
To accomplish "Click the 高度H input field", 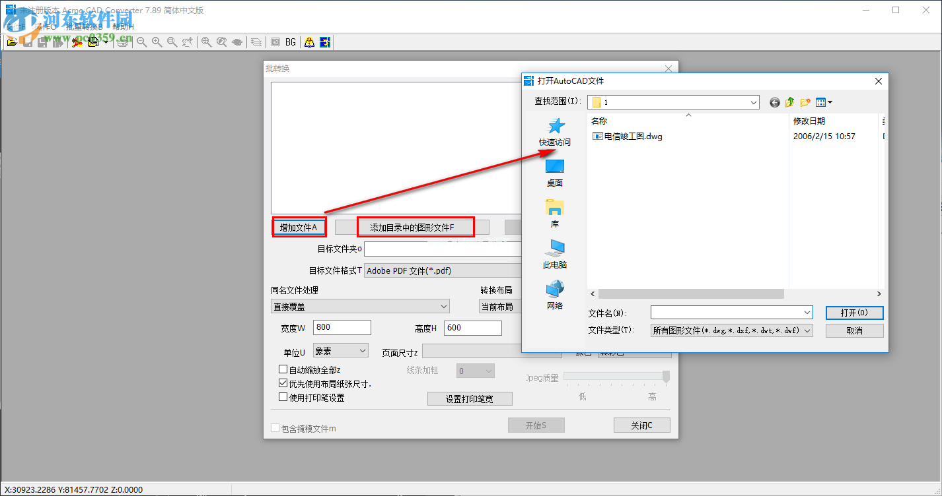I will click(x=473, y=328).
